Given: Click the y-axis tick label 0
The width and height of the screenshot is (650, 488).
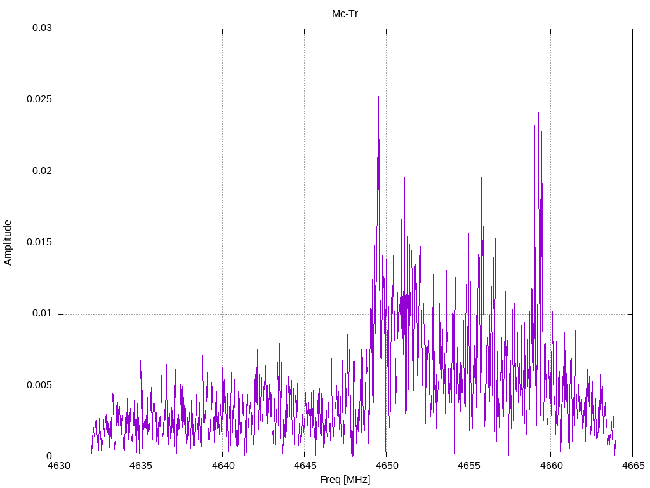Looking at the screenshot, I should pyautogui.click(x=50, y=456).
